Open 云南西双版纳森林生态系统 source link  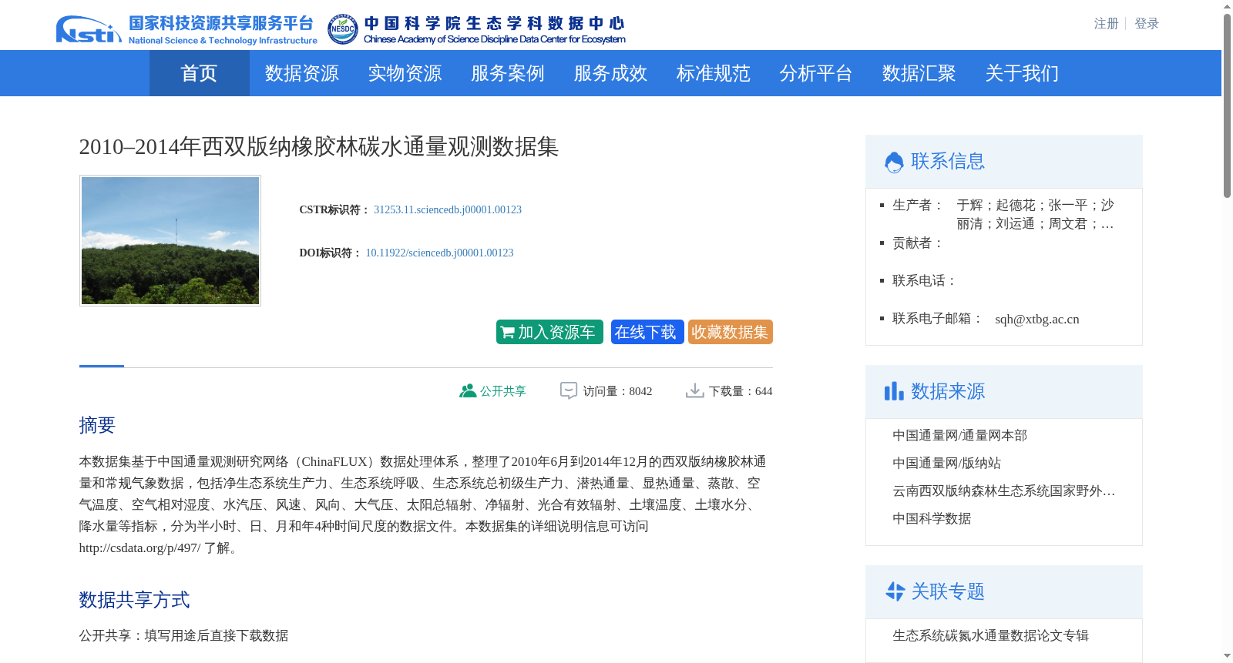pyautogui.click(x=1004, y=491)
